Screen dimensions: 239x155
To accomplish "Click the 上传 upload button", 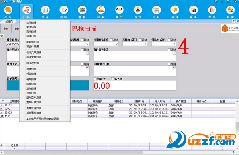I will point(6,29).
